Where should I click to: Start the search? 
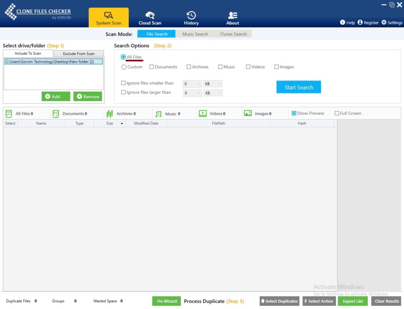(x=299, y=87)
